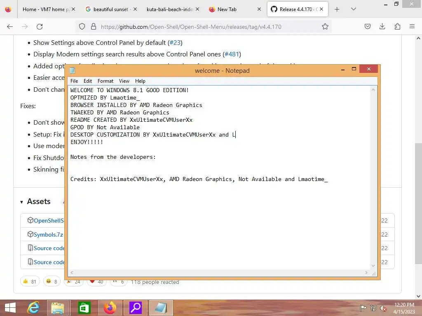
Task: Click the Notepad icon in its title bar
Action: (x=73, y=71)
